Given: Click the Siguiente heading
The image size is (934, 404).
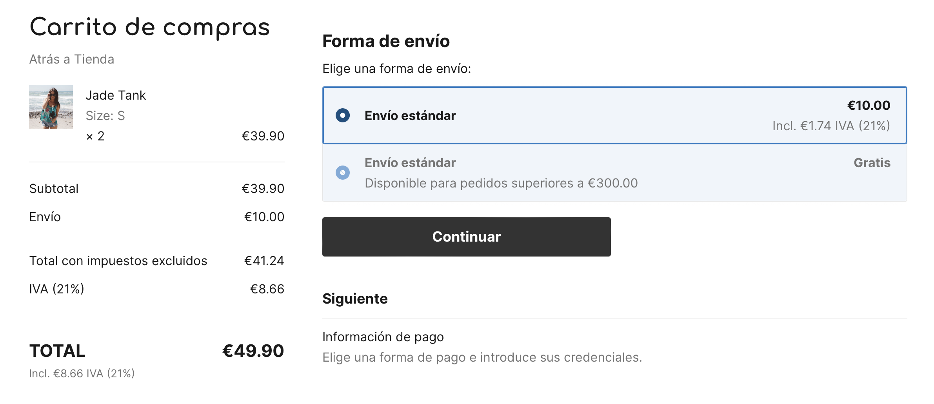Looking at the screenshot, I should (x=355, y=299).
